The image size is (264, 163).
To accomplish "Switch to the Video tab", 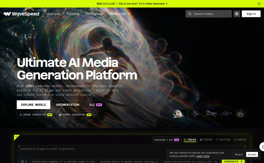I will 206,140.
